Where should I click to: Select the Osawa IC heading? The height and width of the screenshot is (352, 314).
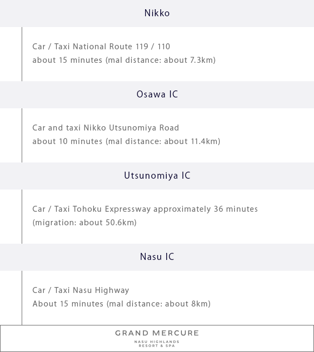pyautogui.click(x=157, y=95)
